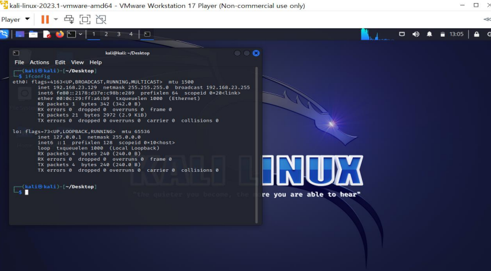Switch to workspace 4
Viewport: 491px width, 271px height.
click(x=131, y=34)
